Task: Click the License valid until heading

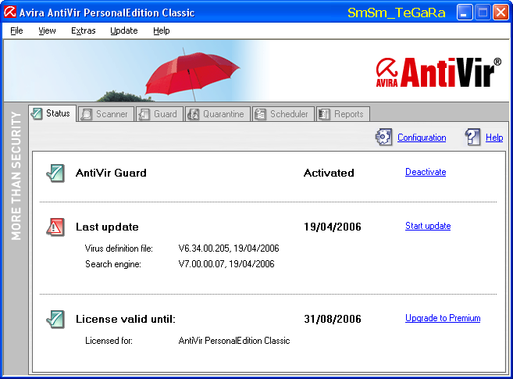Action: [126, 319]
